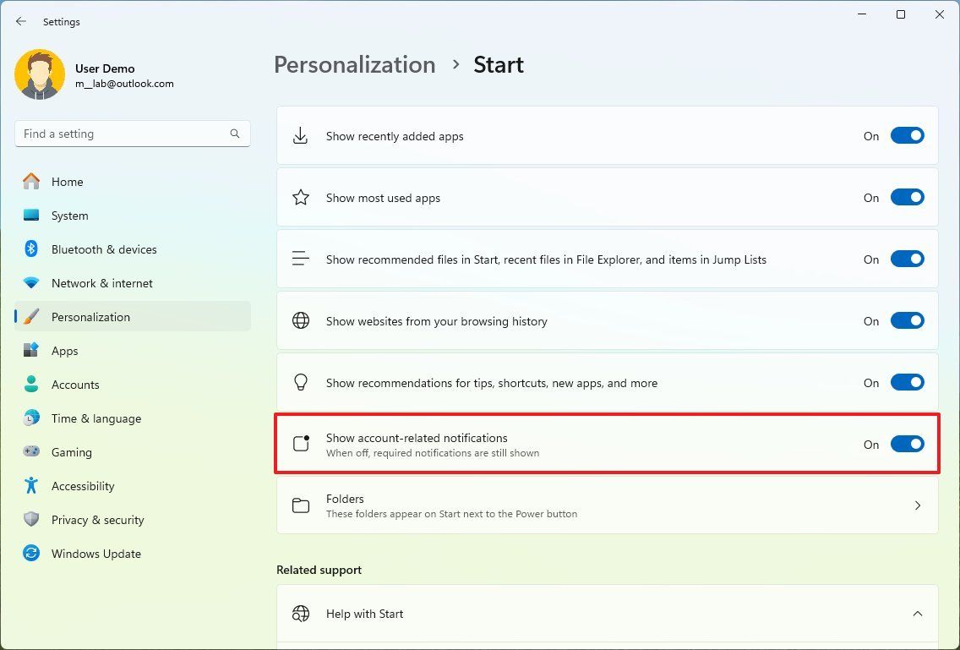Select the Accessibility settings icon
Image resolution: width=960 pixels, height=650 pixels.
[x=31, y=486]
